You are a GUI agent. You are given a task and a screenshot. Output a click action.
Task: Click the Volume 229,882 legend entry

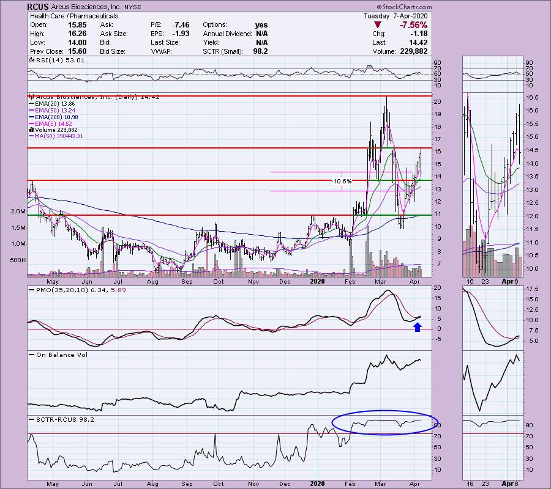(x=53, y=130)
